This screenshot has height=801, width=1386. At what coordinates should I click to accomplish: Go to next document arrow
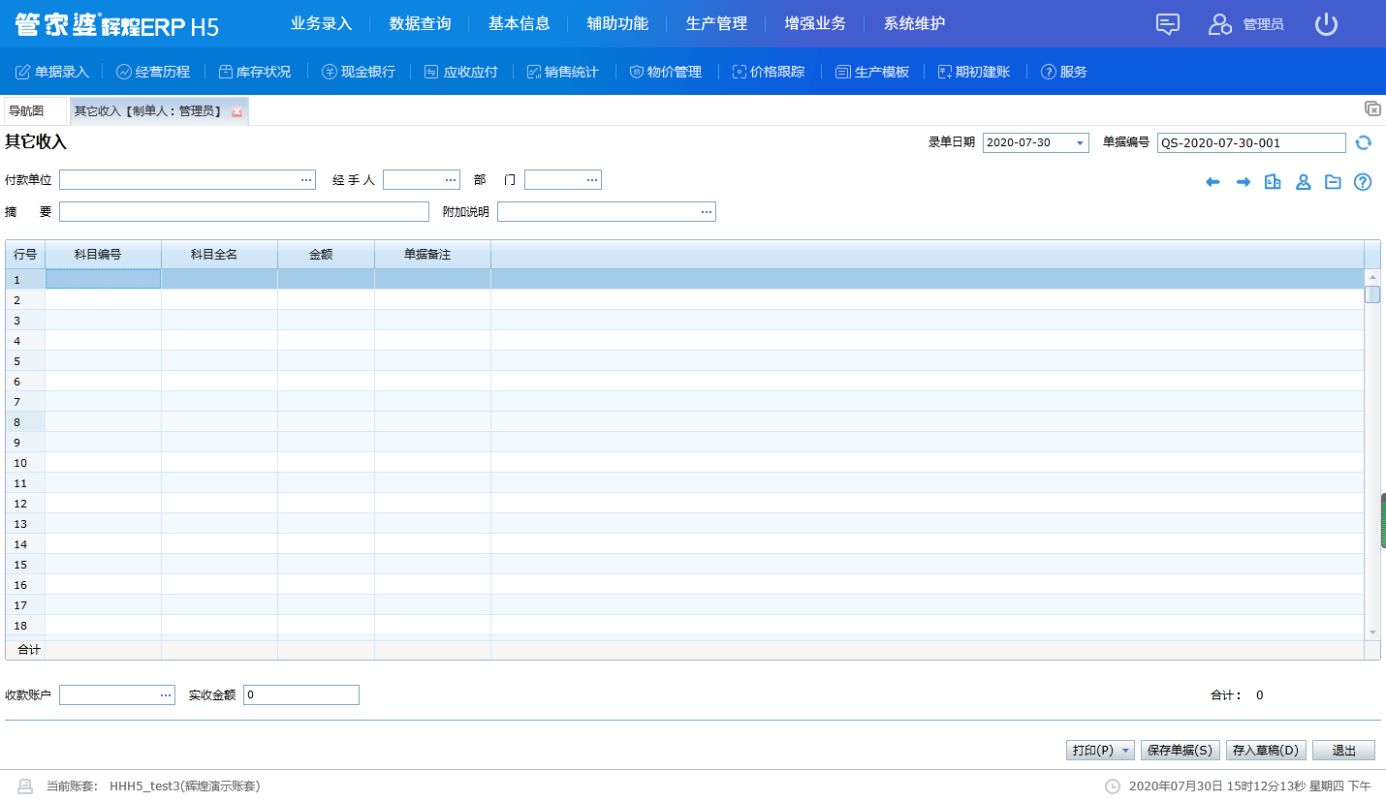1244,182
